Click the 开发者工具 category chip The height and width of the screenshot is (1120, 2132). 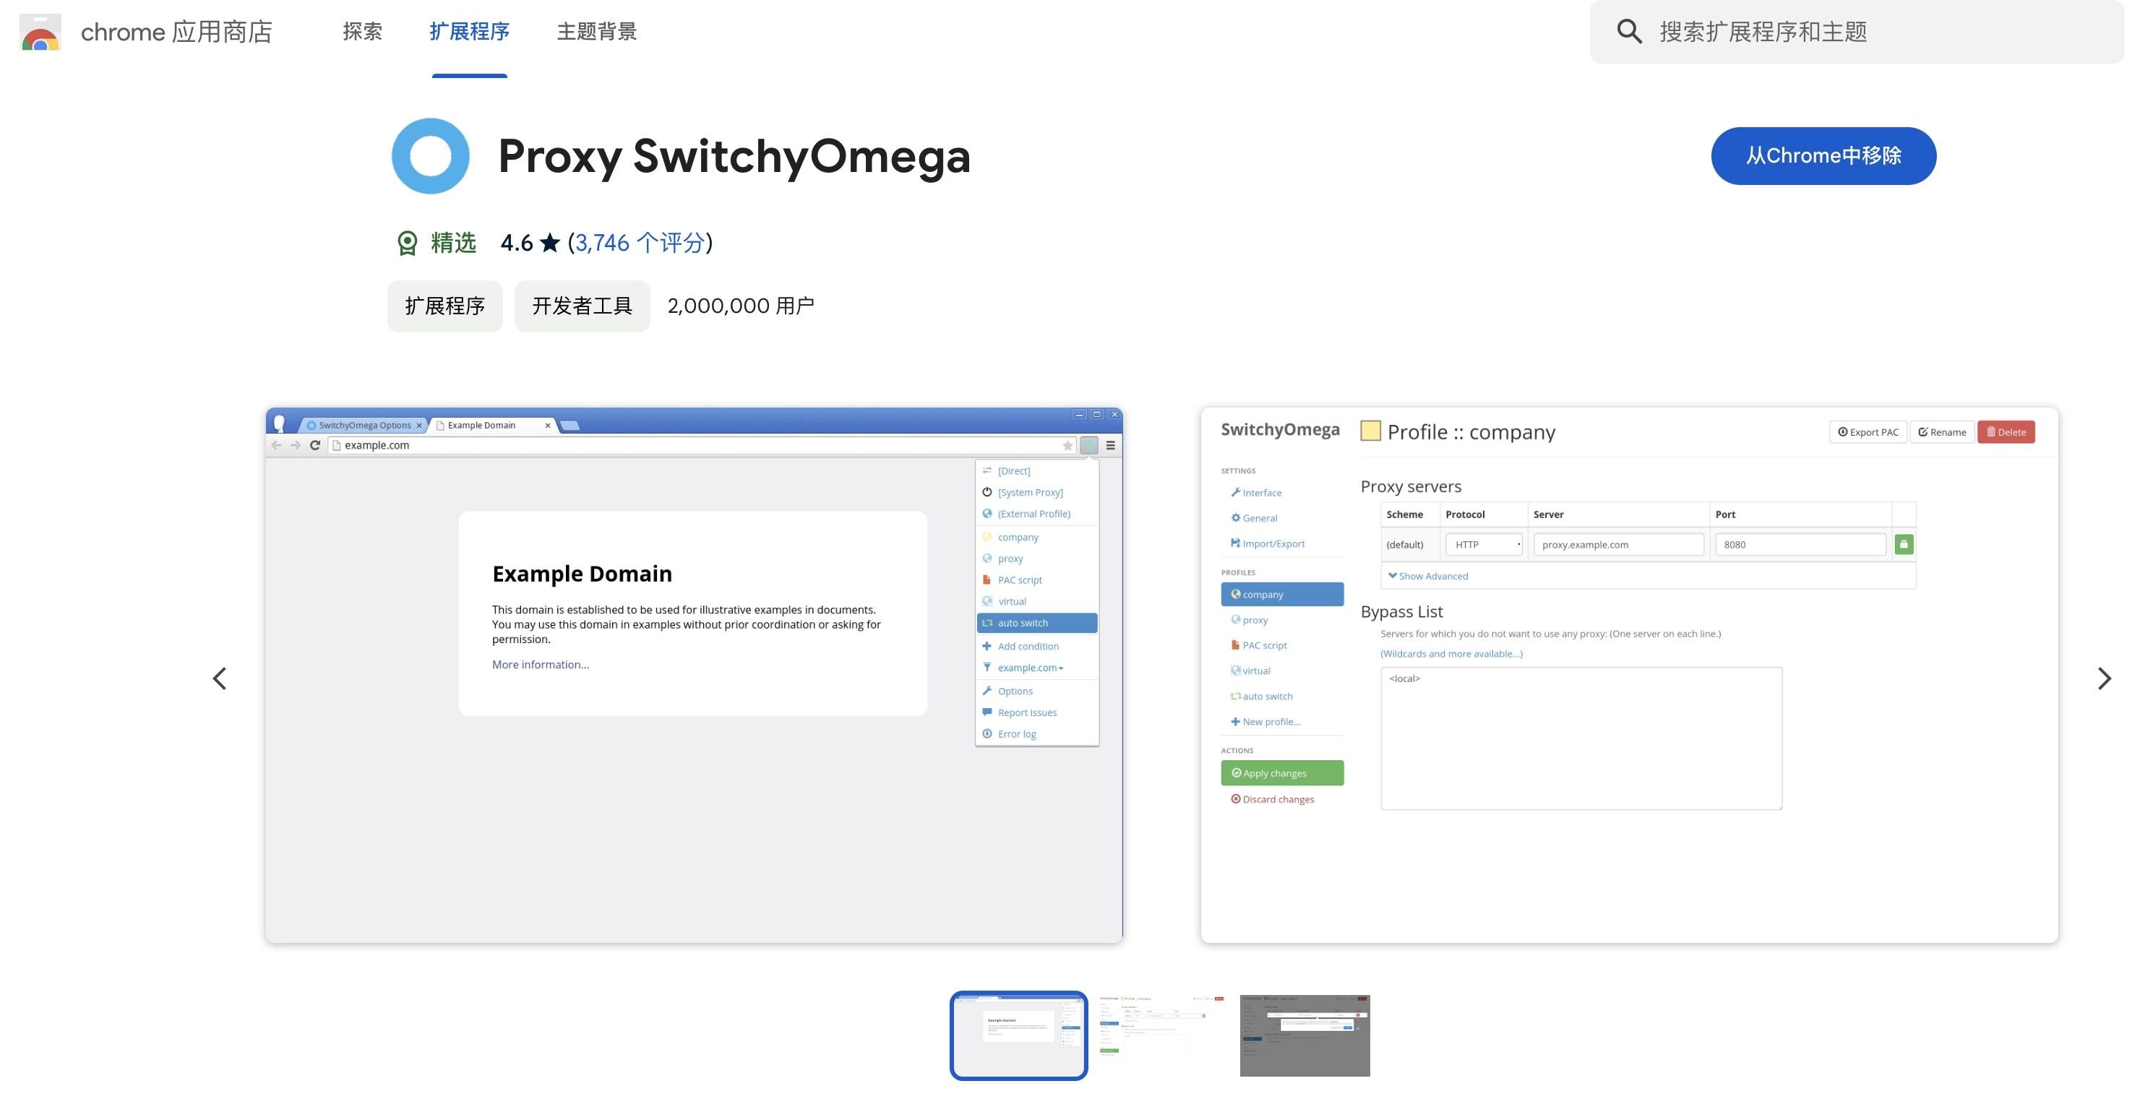[582, 306]
